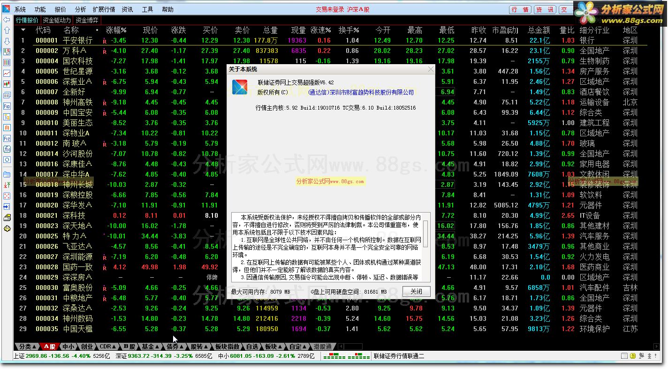Click the up arrow icon in left sidebar
Screen dimensions: 668x369
(x=7, y=30)
